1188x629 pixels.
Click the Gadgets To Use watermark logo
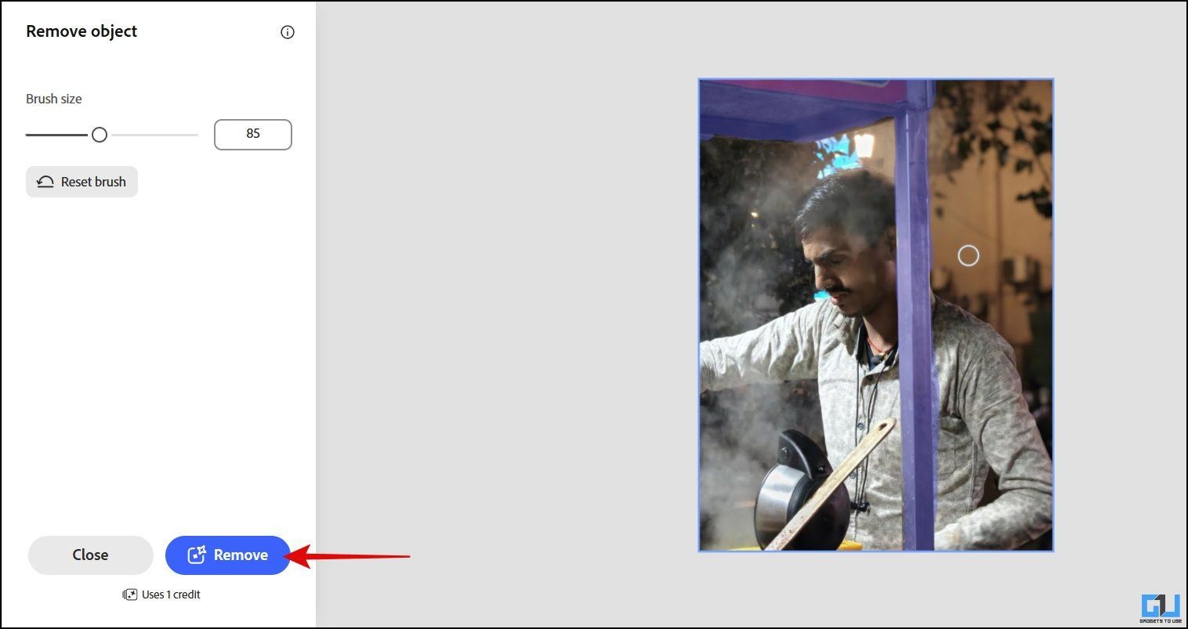(1161, 608)
